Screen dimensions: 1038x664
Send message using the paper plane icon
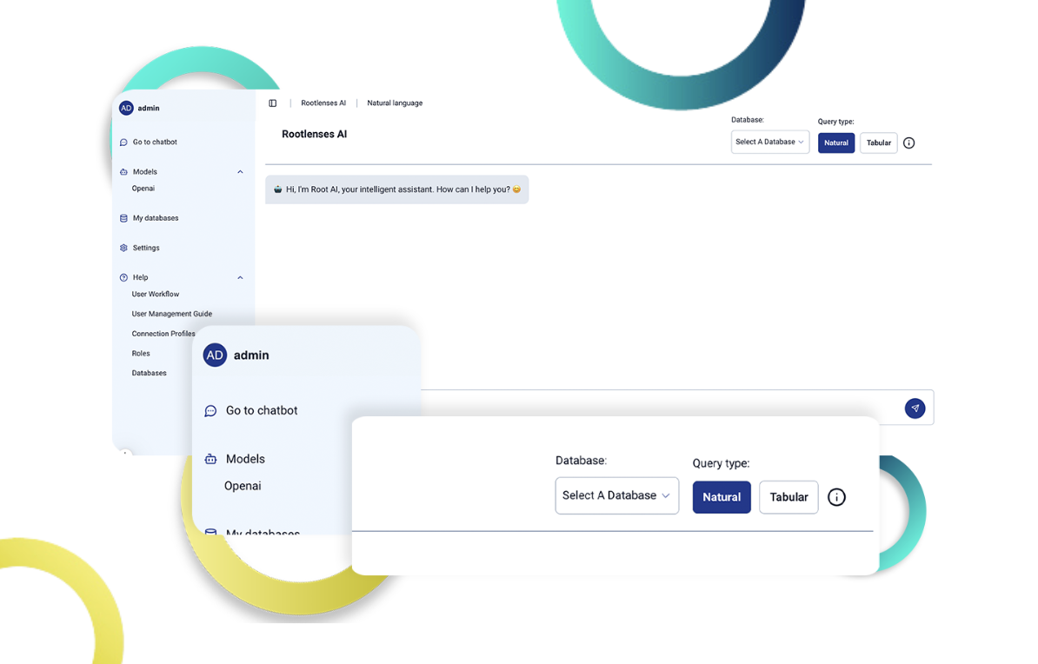click(x=915, y=408)
